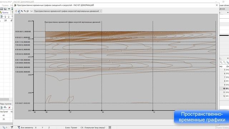Click add pair icon in Пары пунктов panel
The width and height of the screenshot is (229, 129).
(2, 107)
